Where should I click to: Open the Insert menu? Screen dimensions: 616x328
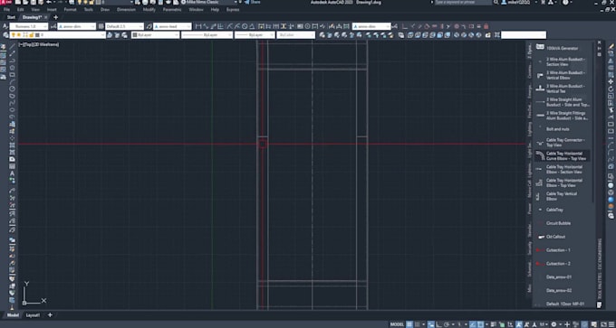[52, 9]
